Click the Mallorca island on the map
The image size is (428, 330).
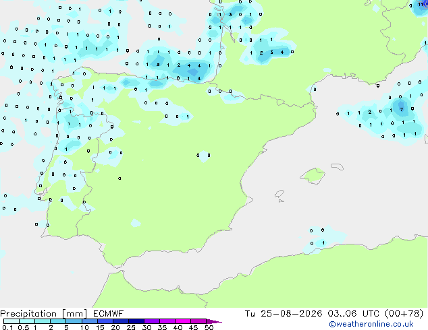coord(313,176)
